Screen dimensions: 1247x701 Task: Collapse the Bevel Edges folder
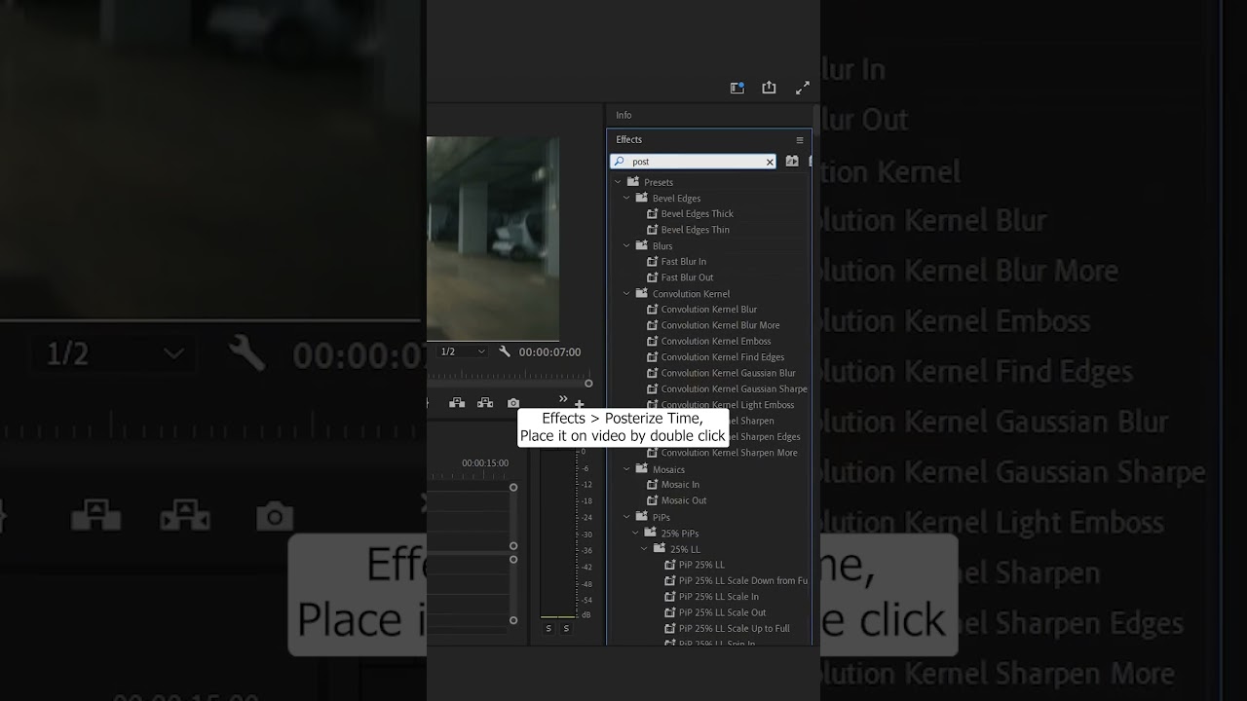tap(626, 198)
